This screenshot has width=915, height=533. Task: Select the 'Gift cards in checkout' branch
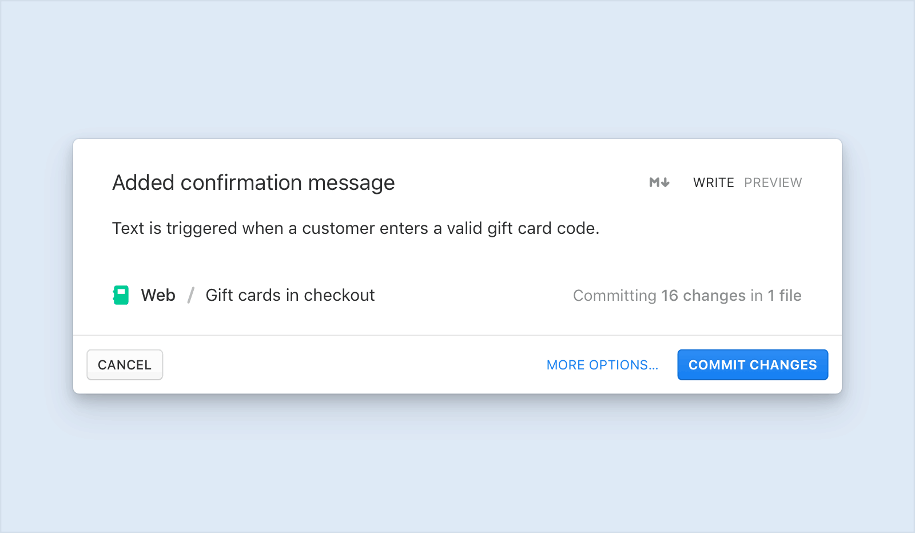coord(290,295)
